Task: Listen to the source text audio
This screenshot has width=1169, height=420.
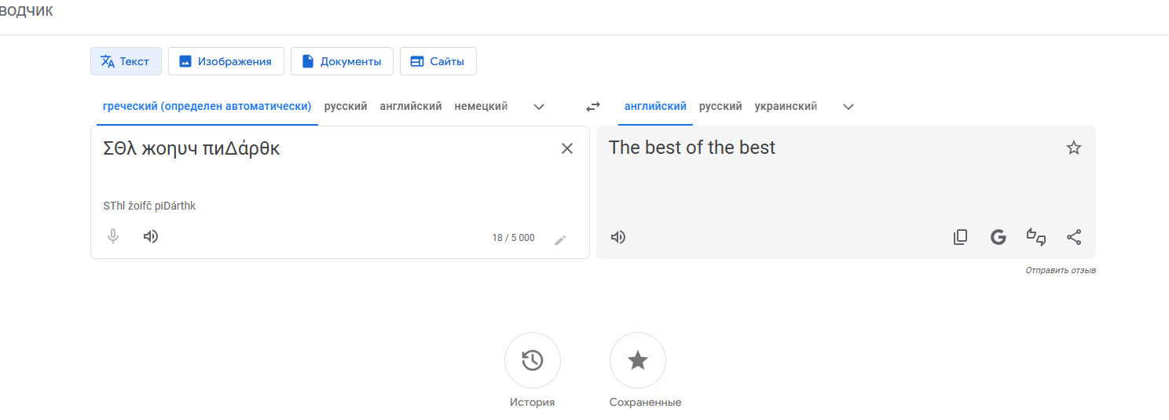Action: (x=151, y=236)
